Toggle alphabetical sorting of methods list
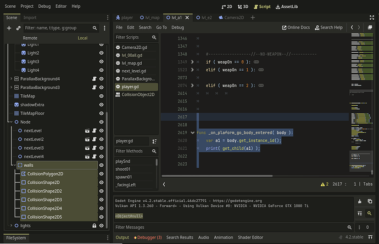 (154, 141)
